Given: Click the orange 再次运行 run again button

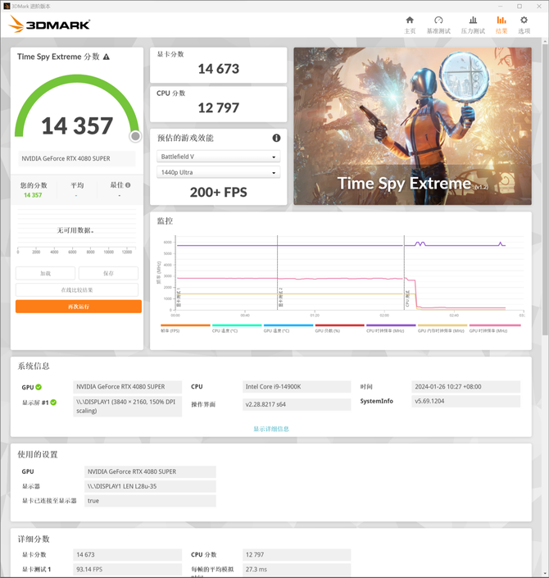Looking at the screenshot, I should tap(79, 307).
